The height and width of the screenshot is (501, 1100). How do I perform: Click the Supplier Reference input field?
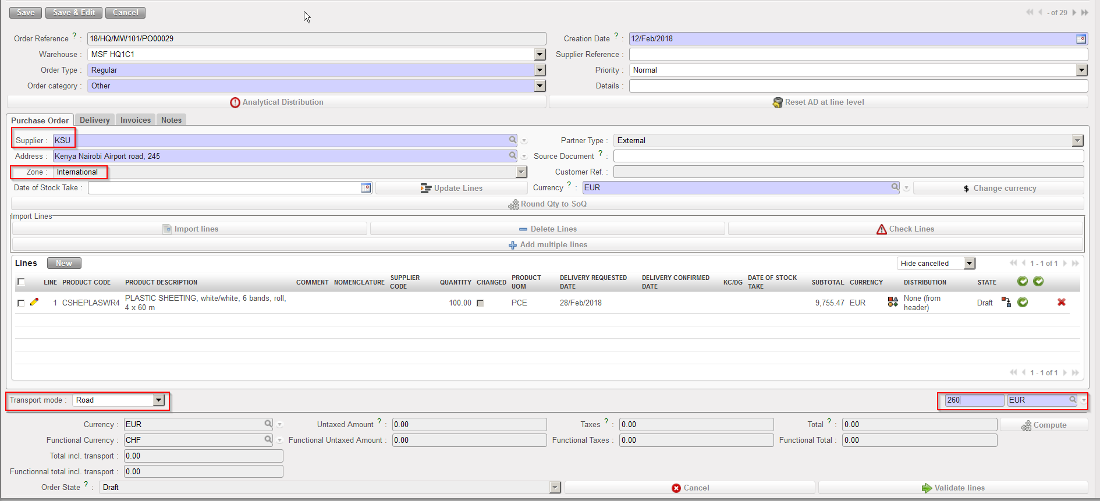tap(858, 54)
